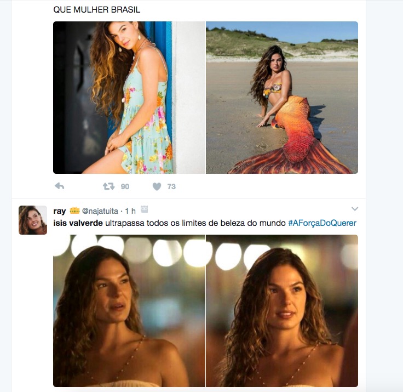Retweet the QUE MULHER BRASIL tweet
Image resolution: width=403 pixels, height=392 pixels.
[x=109, y=186]
